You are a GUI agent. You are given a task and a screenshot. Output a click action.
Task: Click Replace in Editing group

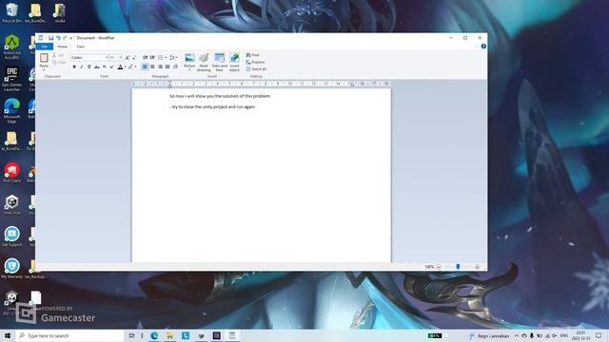(255, 62)
